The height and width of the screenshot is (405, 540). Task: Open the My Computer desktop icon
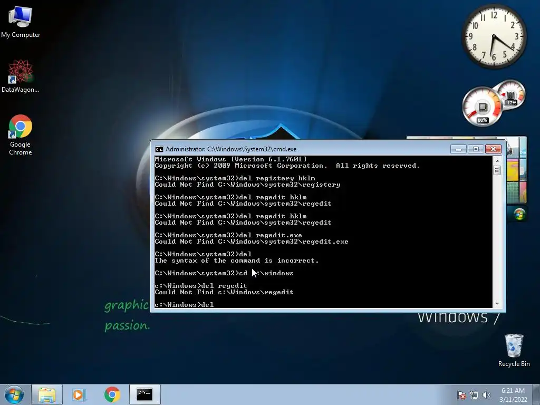pos(21,22)
